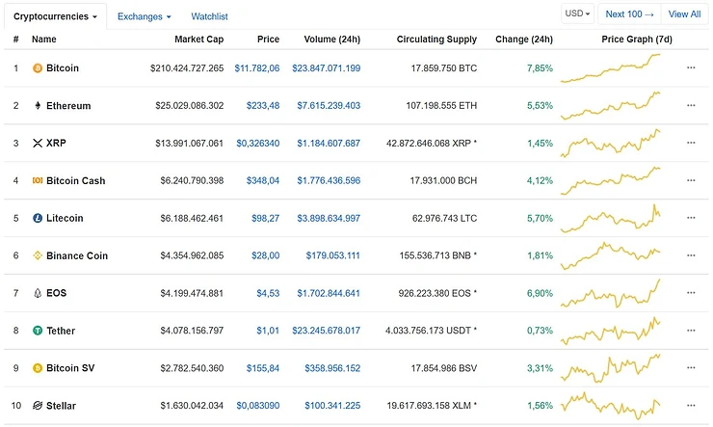Click the Binance Coin logo icon
This screenshot has height=427, width=713.
point(38,255)
